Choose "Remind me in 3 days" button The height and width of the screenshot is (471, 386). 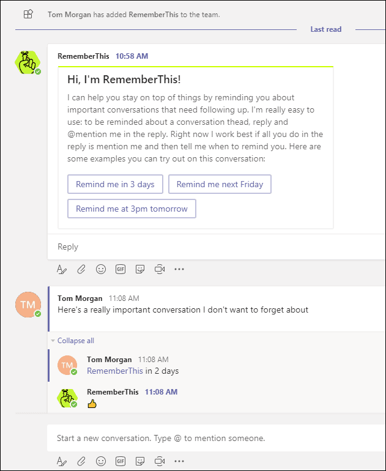116,184
